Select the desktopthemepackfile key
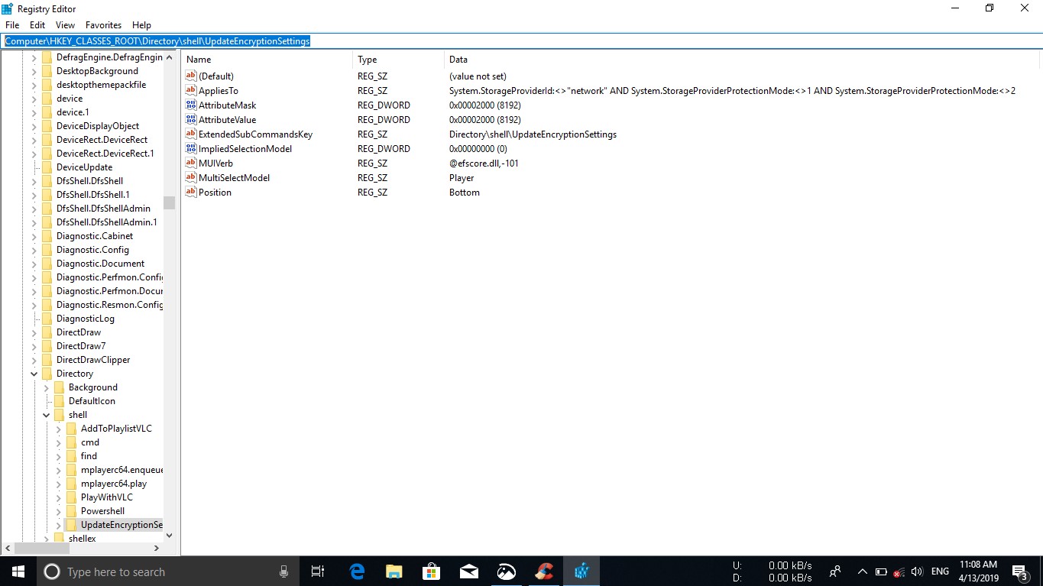The image size is (1043, 586). 101,85
